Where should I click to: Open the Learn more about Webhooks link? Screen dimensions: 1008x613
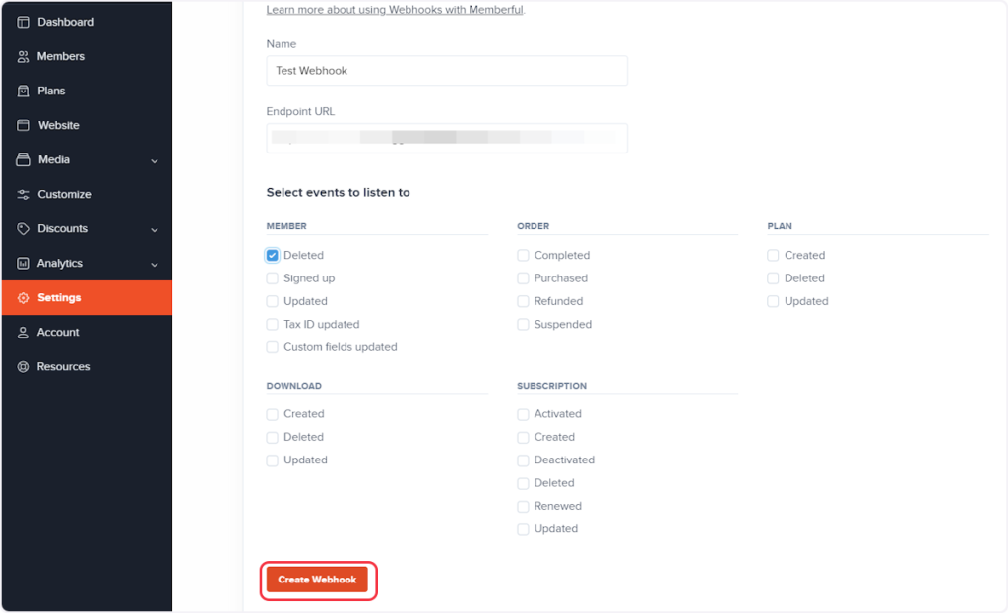pos(395,10)
